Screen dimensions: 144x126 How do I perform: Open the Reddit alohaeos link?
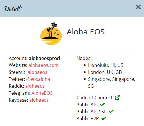coord(35,86)
